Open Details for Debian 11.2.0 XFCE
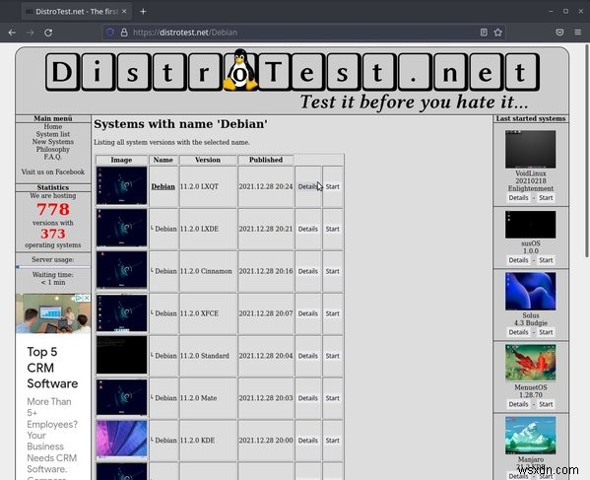The width and height of the screenshot is (590, 480). [x=307, y=313]
